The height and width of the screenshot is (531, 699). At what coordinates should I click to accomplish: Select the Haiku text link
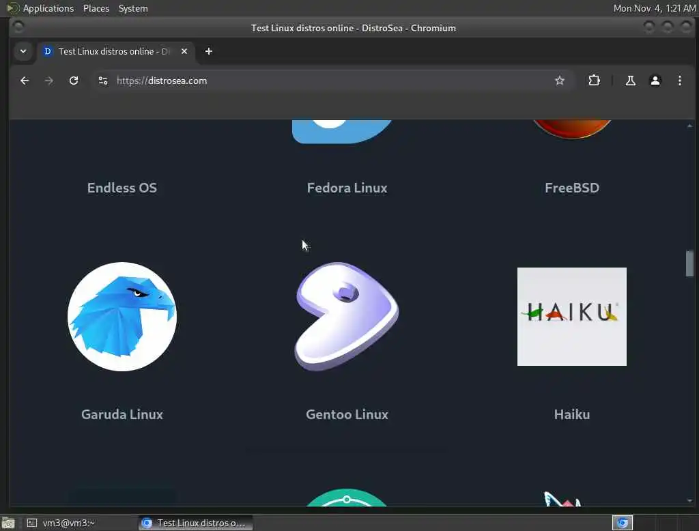(572, 414)
